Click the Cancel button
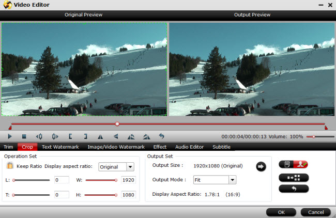 click(316, 212)
